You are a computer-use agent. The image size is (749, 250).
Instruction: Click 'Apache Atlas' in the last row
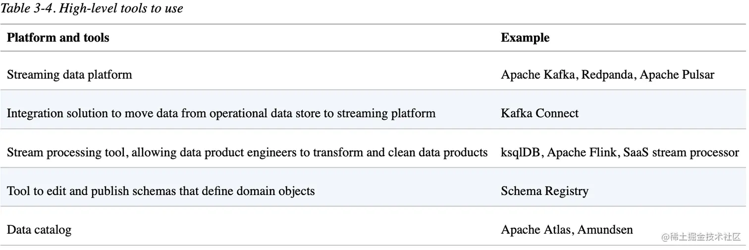536,230
